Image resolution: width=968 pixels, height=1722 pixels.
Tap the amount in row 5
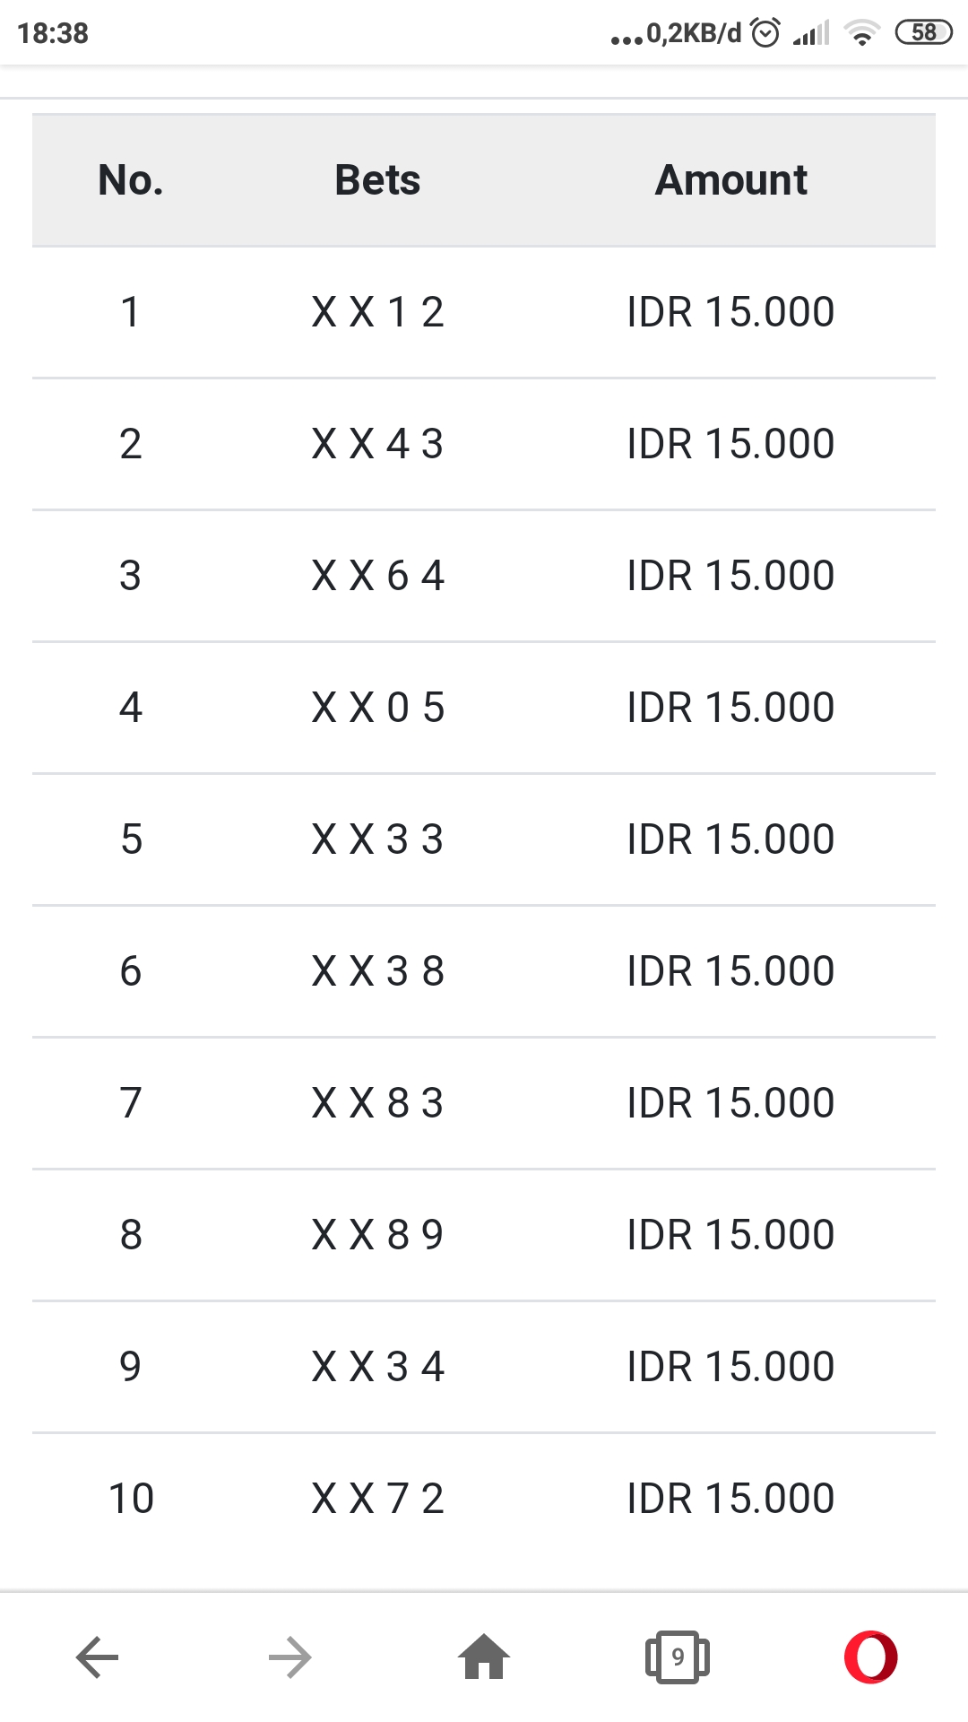730,839
